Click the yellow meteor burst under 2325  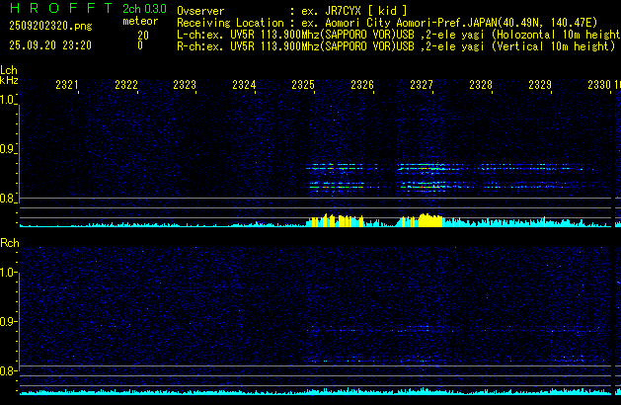point(336,219)
